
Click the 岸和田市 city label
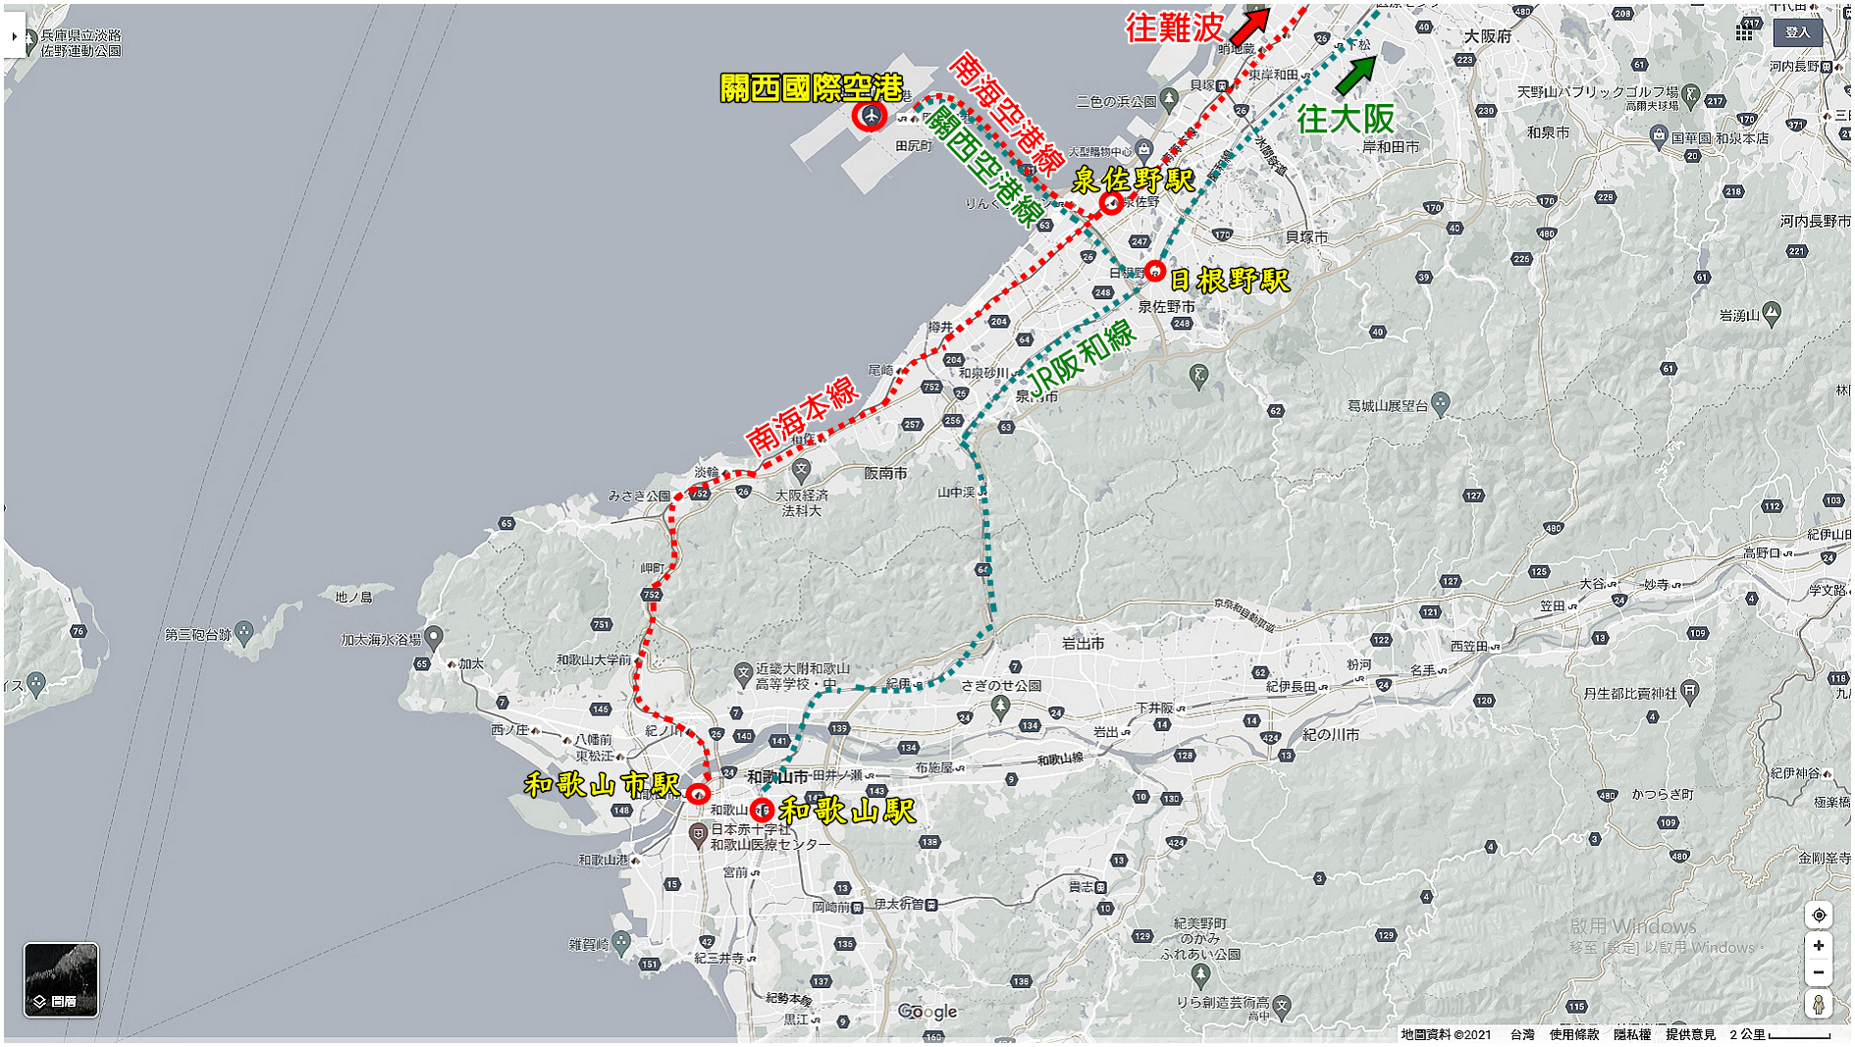point(1391,147)
